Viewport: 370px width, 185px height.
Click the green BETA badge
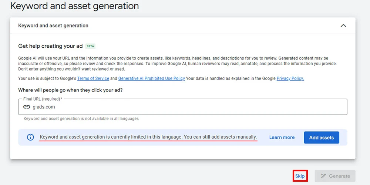90,46
